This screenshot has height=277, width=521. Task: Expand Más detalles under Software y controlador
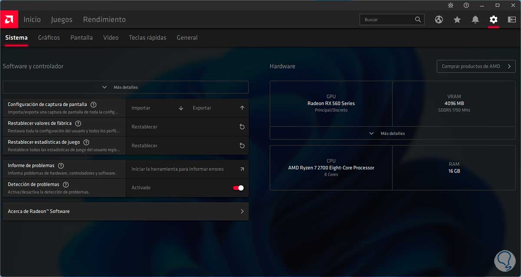tap(125, 87)
